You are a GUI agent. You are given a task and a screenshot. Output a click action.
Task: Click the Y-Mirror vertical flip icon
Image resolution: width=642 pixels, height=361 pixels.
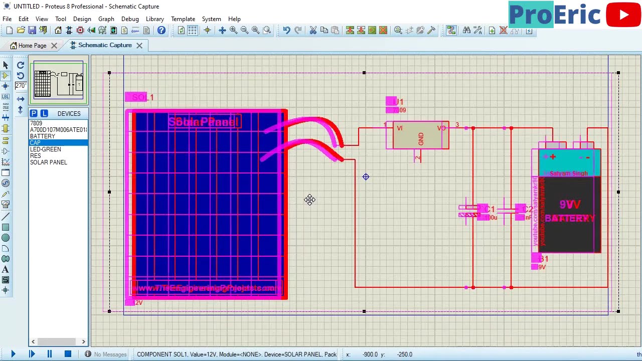pos(21,109)
